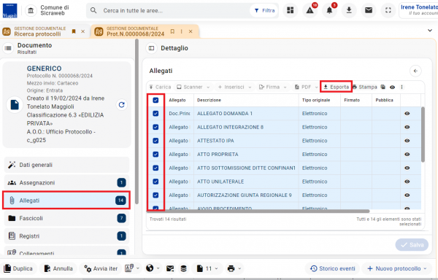
Task: Bookmark the Ricerca protocolli tab
Action: (74, 31)
